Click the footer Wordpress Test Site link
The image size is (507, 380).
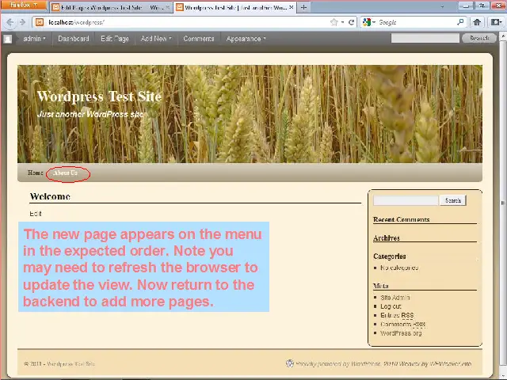pyautogui.click(x=71, y=364)
